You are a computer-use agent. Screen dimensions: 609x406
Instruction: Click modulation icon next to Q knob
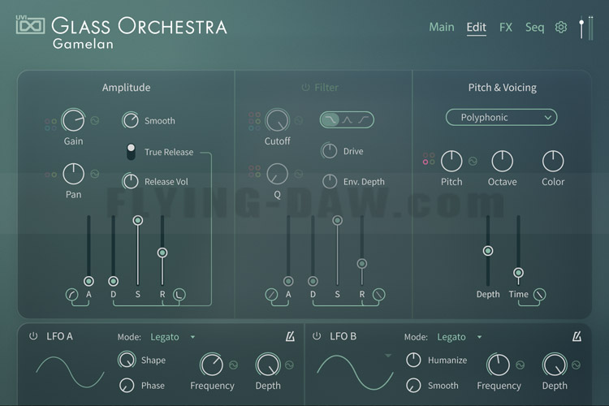pos(298,174)
